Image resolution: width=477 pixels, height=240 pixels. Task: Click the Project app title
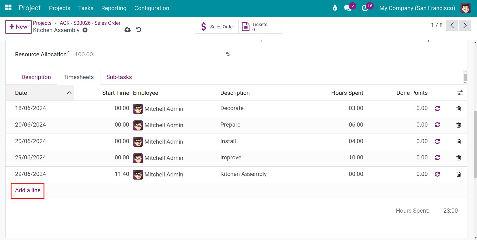[x=30, y=8]
